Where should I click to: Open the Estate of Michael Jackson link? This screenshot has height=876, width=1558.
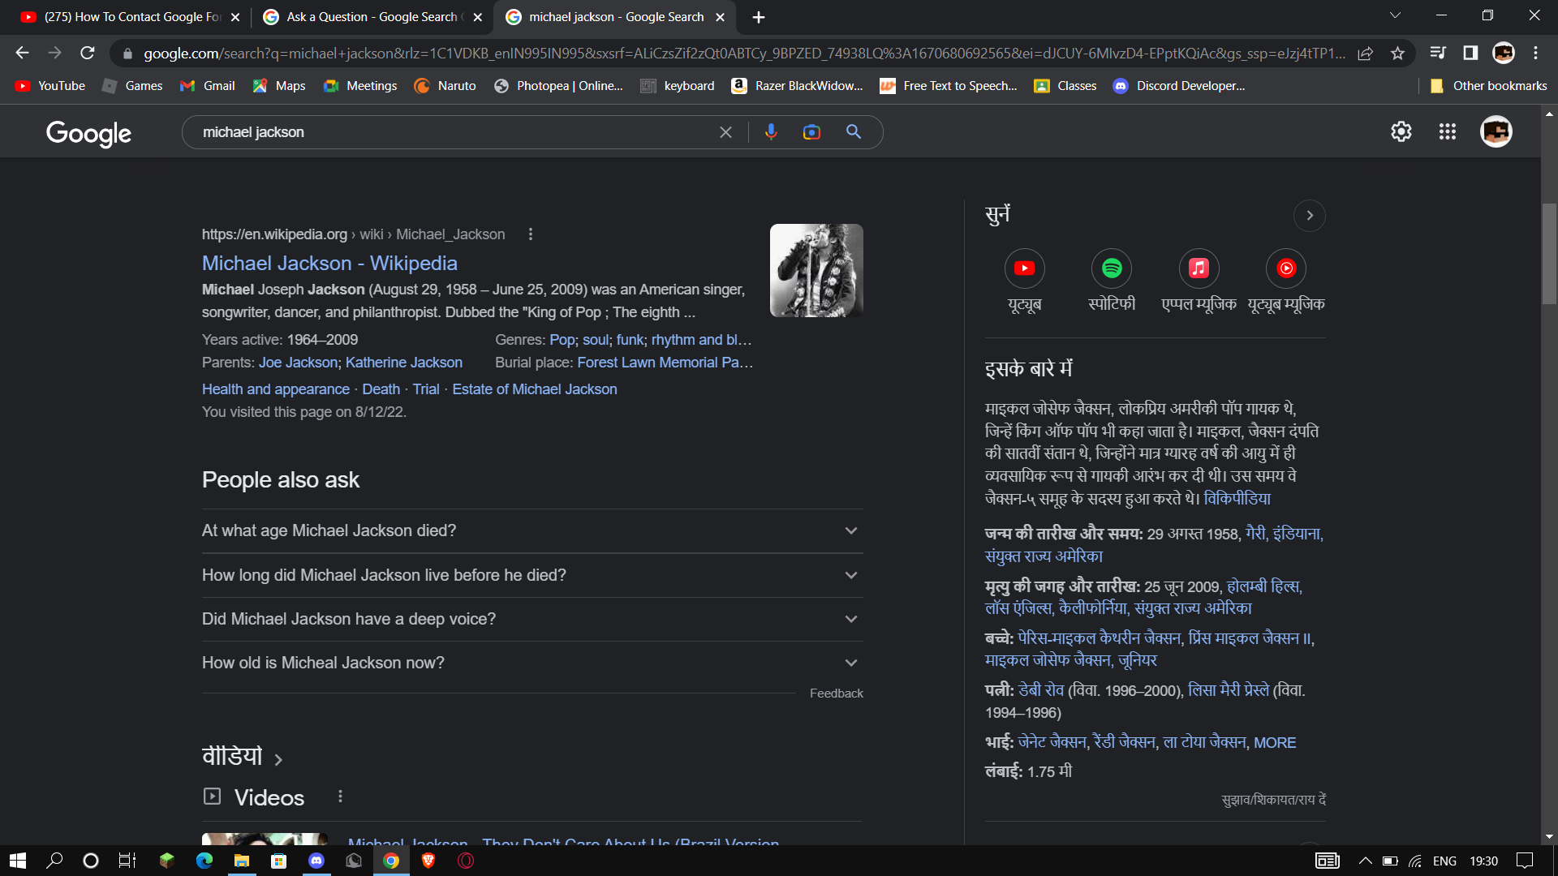pyautogui.click(x=535, y=389)
